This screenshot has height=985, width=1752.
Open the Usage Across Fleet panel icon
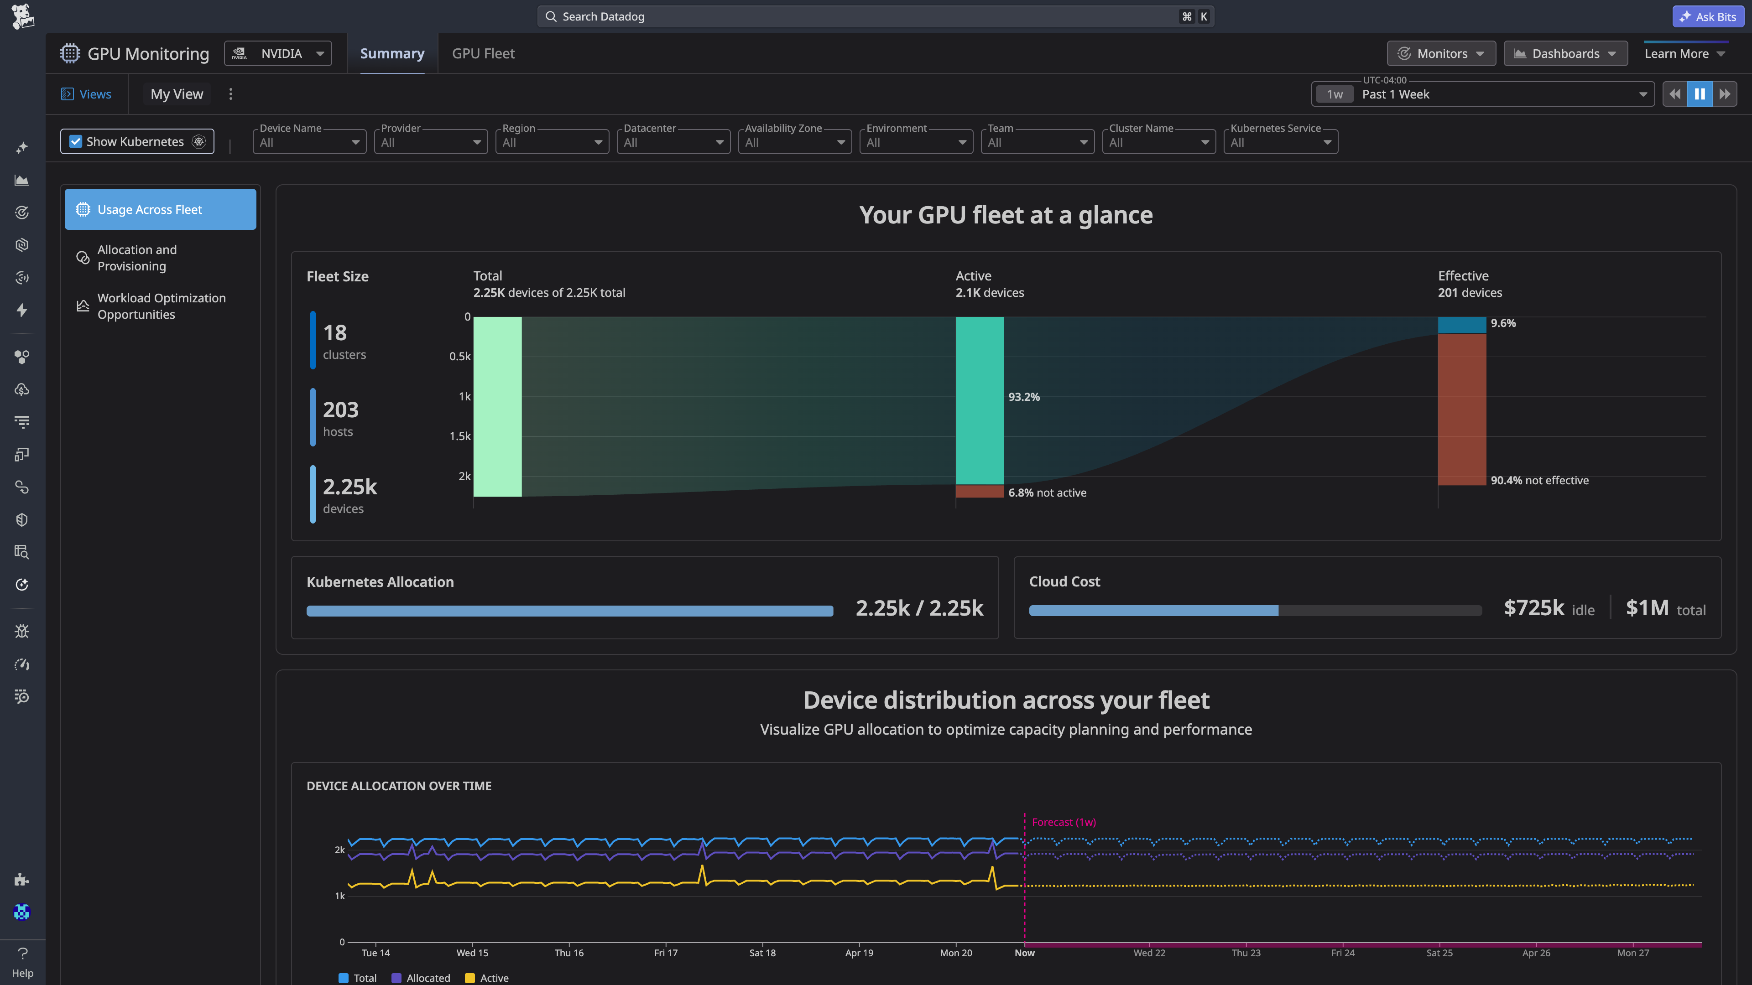coord(82,209)
